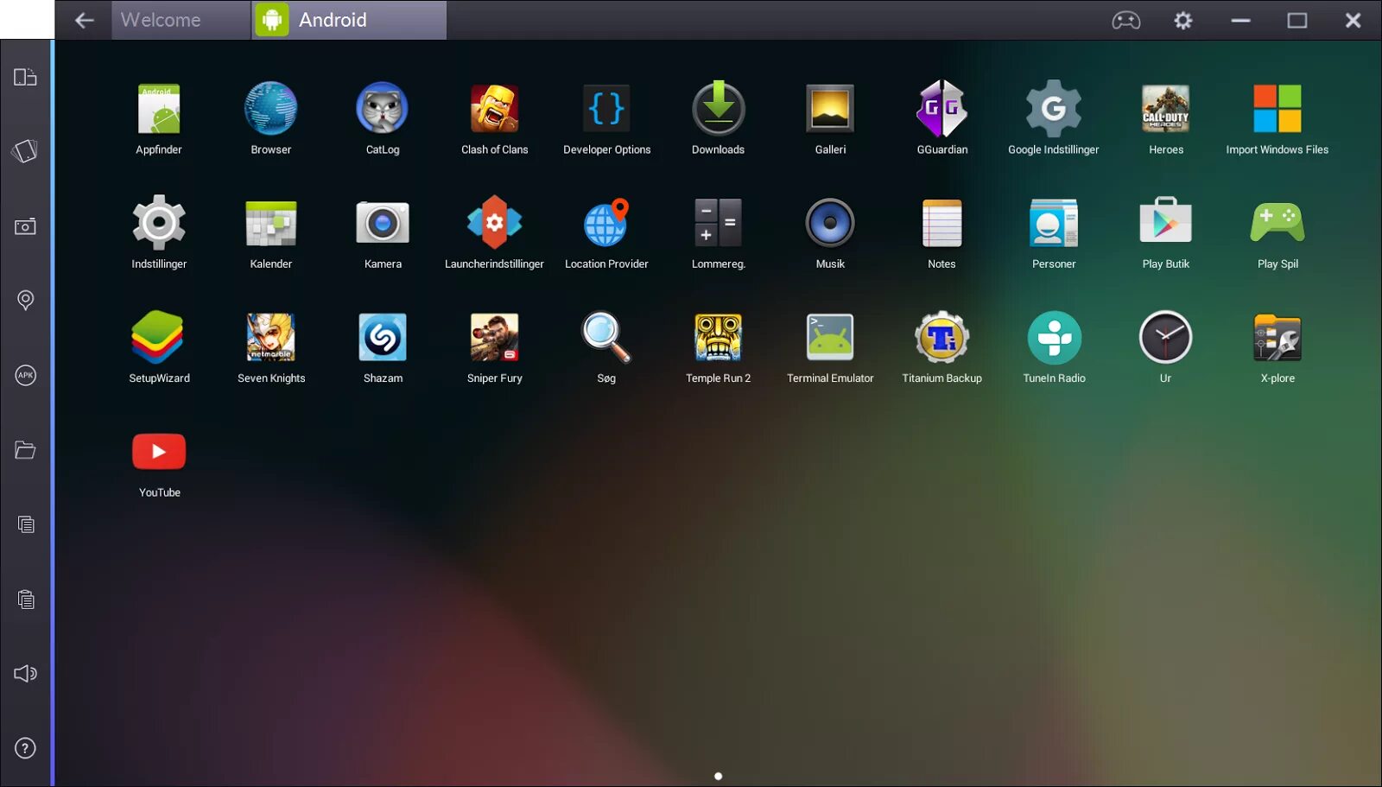
Task: Open the gamepad controls icon
Action: [1126, 20]
